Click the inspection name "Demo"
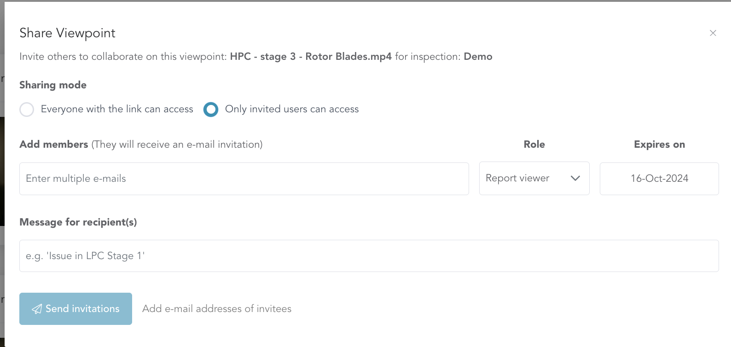Viewport: 731px width, 347px height. [x=478, y=57]
